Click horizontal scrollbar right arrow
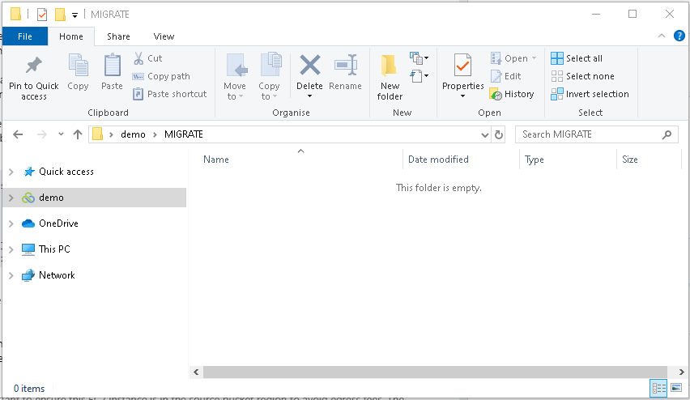The height and width of the screenshot is (400, 690). 681,372
